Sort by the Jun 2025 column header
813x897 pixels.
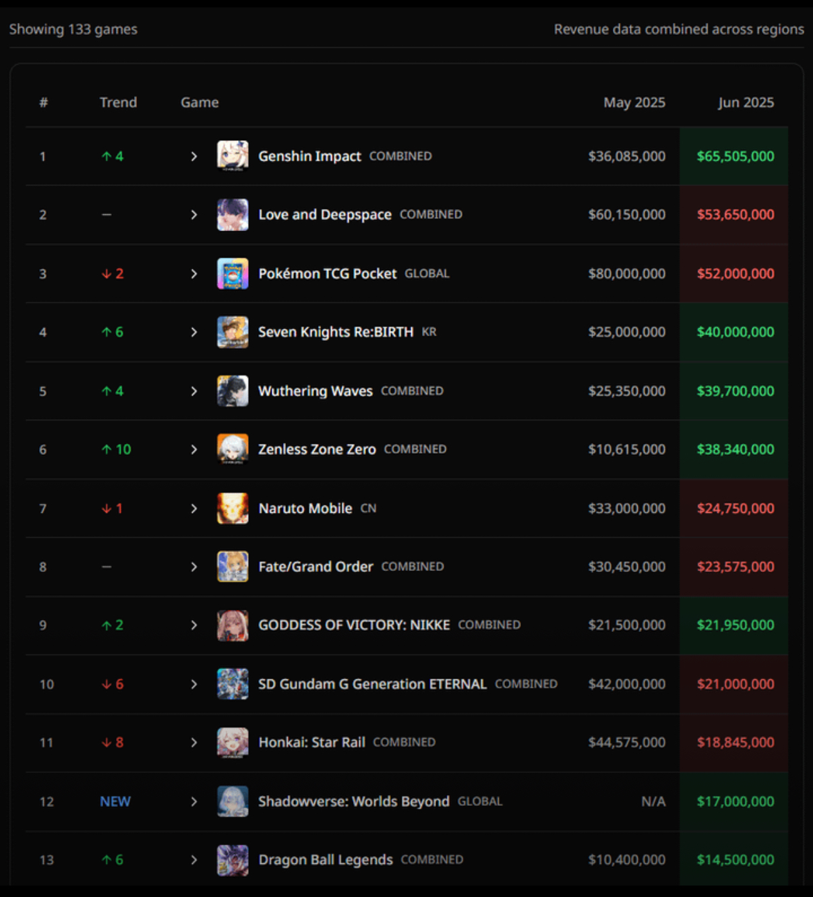point(746,102)
